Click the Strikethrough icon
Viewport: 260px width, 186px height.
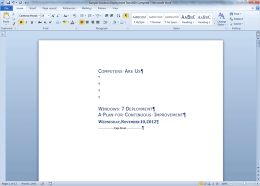click(x=40, y=22)
